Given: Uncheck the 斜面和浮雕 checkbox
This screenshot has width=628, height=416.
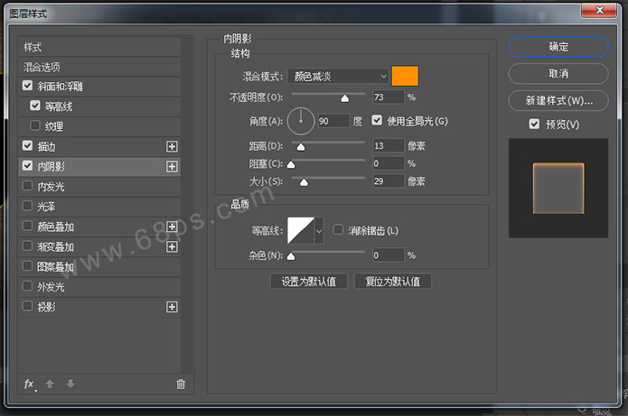Looking at the screenshot, I should (x=27, y=86).
